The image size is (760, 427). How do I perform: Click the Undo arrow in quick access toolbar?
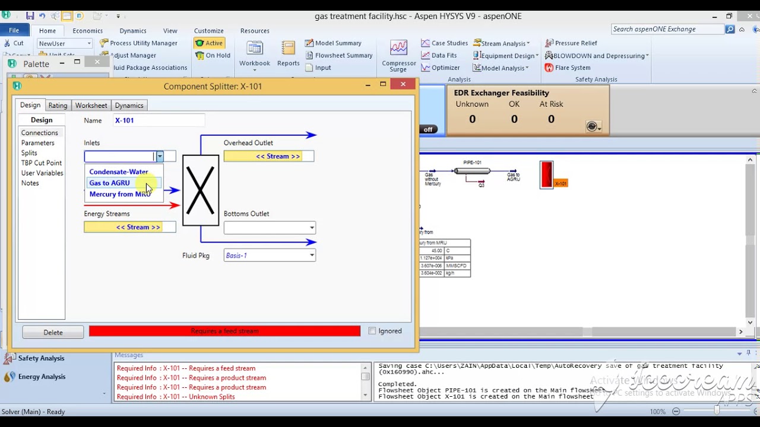point(42,16)
